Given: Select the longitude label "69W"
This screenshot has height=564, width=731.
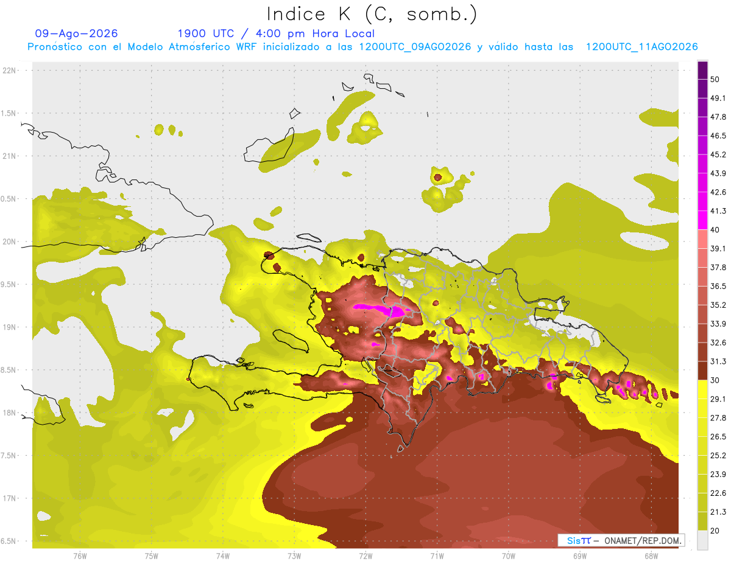Looking at the screenshot, I should 580,557.
